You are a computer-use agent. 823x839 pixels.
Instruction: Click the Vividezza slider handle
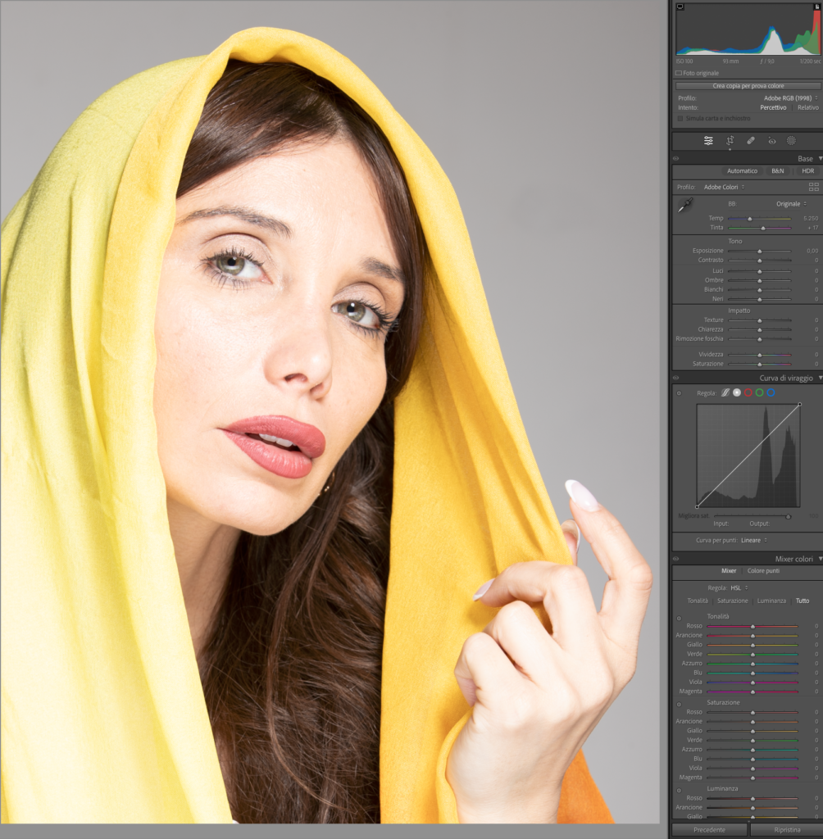click(759, 356)
